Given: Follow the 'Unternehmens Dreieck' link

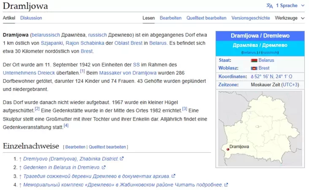Looking at the screenshot, I should pyautogui.click(x=25, y=73).
